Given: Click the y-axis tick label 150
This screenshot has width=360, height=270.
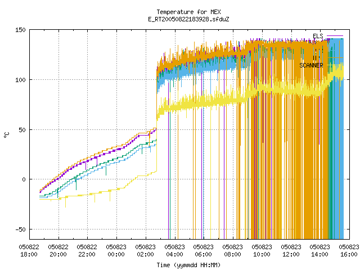Looking at the screenshot, I should click(x=20, y=30).
